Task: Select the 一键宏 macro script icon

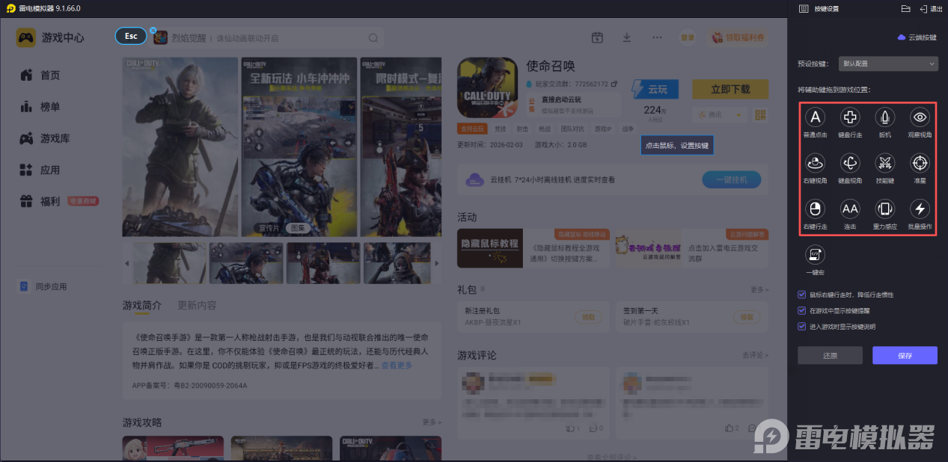Action: click(816, 255)
